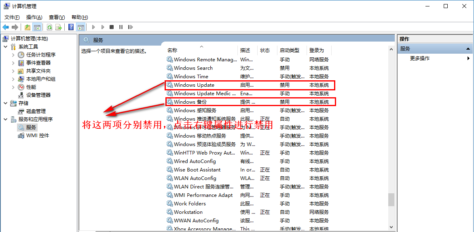Select the Work Folders service name
This screenshot has width=474, height=232.
(190, 204)
